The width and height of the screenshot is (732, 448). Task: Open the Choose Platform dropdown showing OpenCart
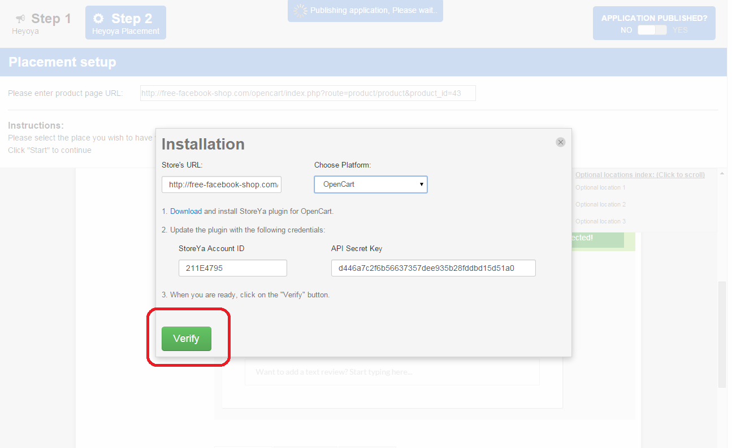click(x=371, y=185)
